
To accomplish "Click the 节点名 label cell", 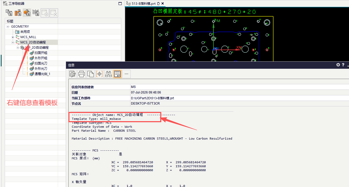I will [100, 104].
